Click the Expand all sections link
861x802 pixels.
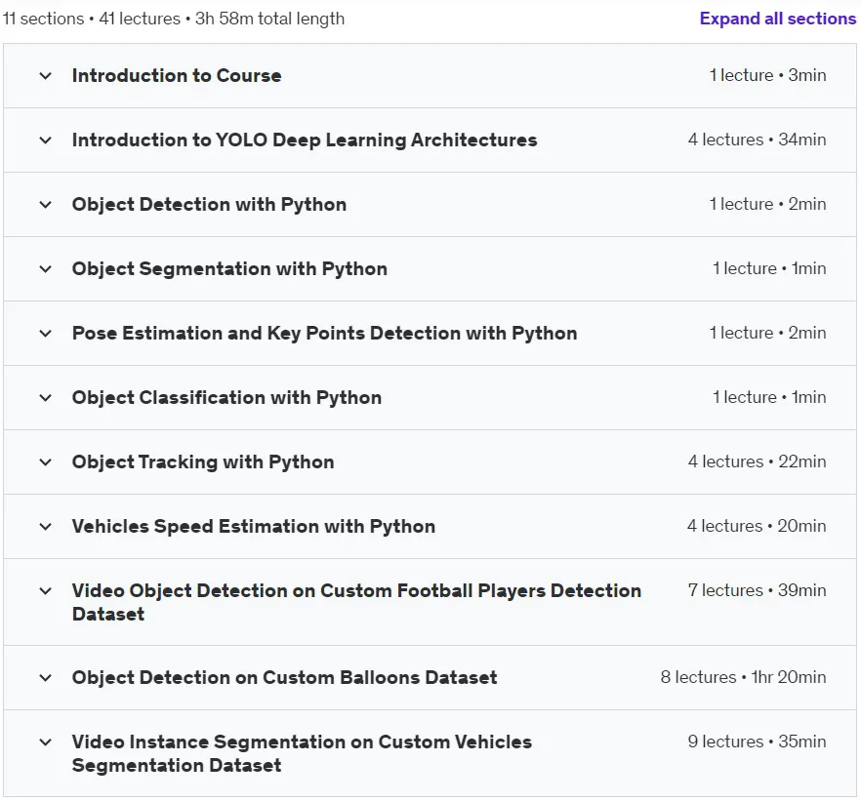click(777, 19)
